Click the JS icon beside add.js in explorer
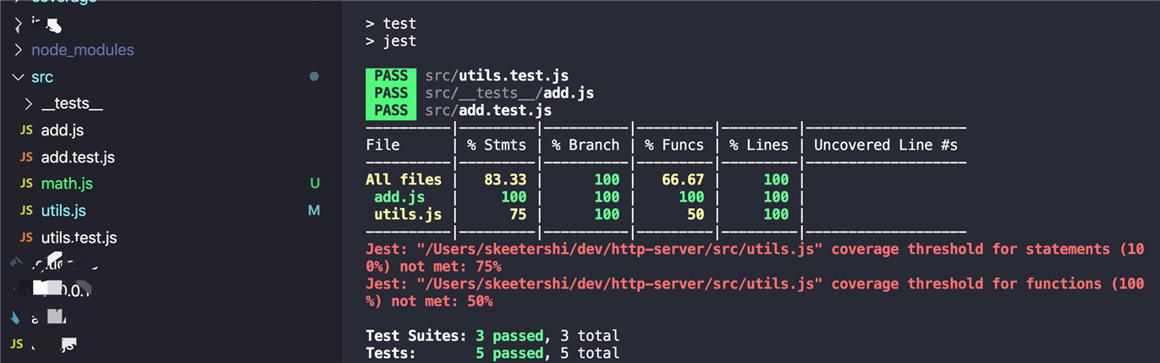1160x363 pixels. (26, 130)
